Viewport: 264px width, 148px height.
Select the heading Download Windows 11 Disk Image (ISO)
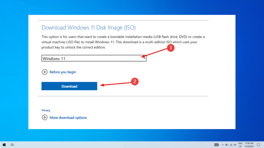coord(89,28)
